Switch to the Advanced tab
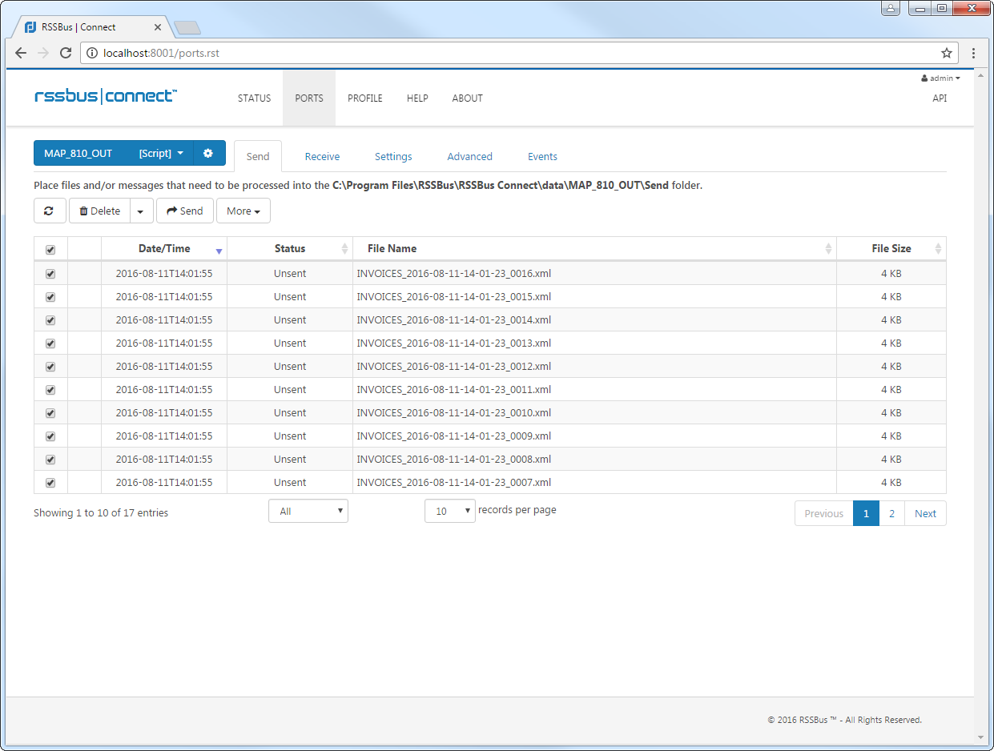 click(x=469, y=156)
